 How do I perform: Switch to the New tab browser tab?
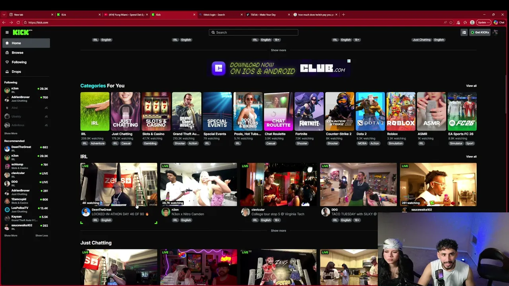[x=31, y=15]
